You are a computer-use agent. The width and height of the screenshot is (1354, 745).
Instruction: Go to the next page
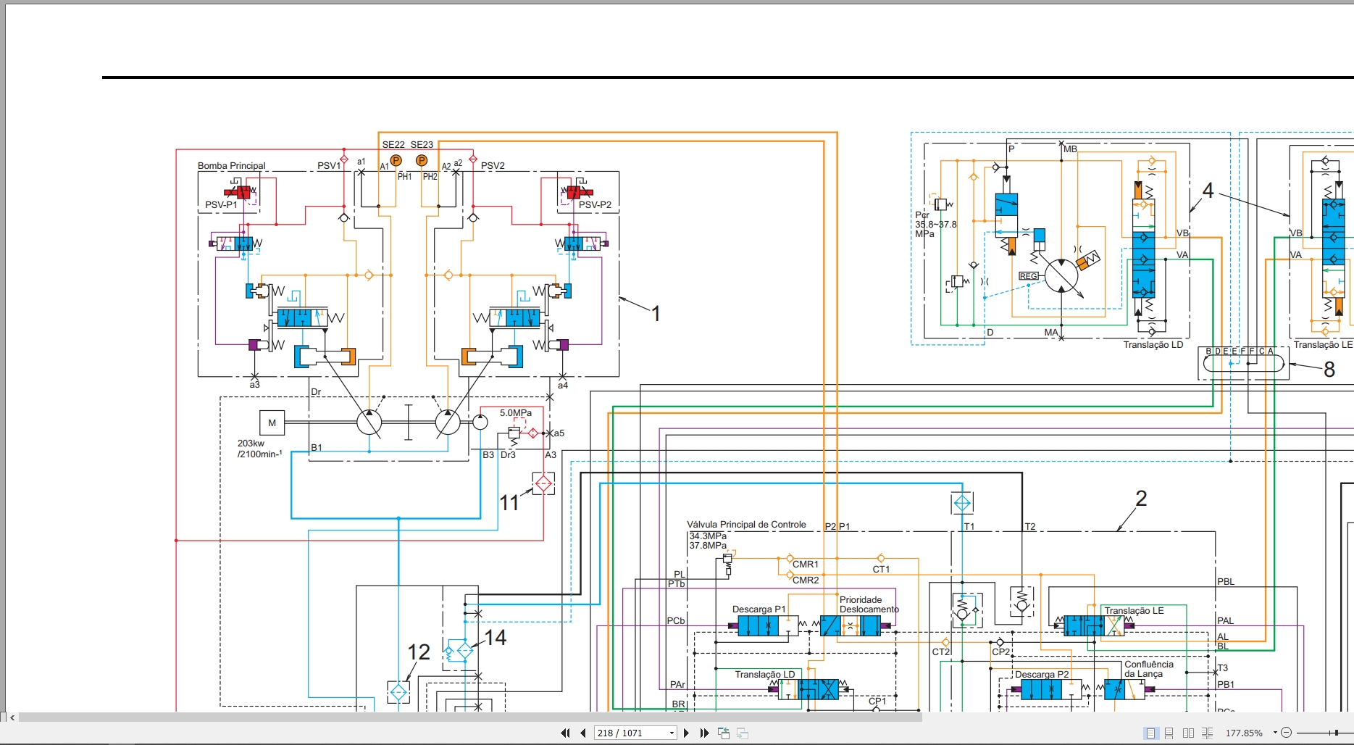tap(686, 733)
